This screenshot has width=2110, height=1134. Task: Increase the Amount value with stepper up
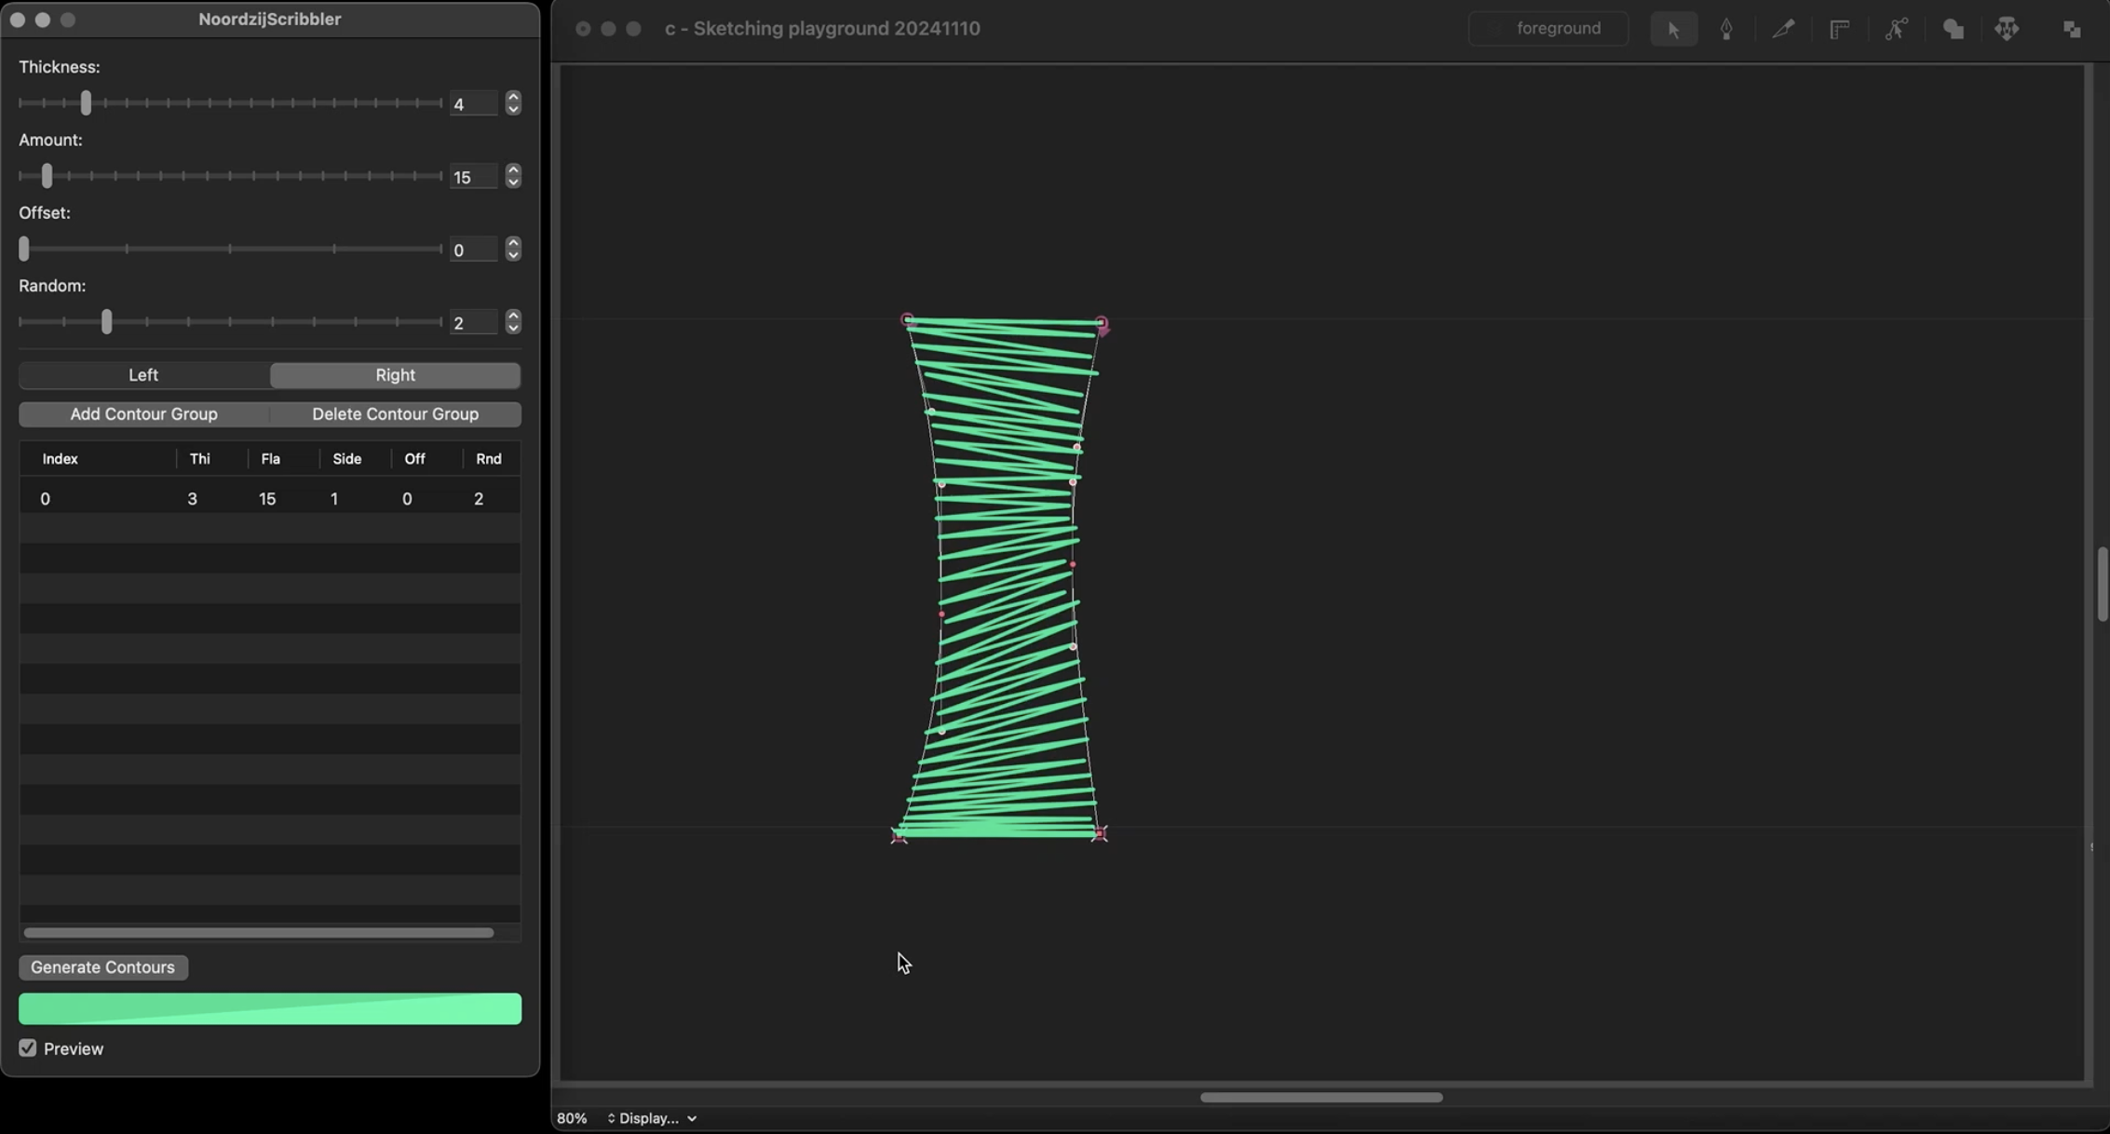pos(513,169)
